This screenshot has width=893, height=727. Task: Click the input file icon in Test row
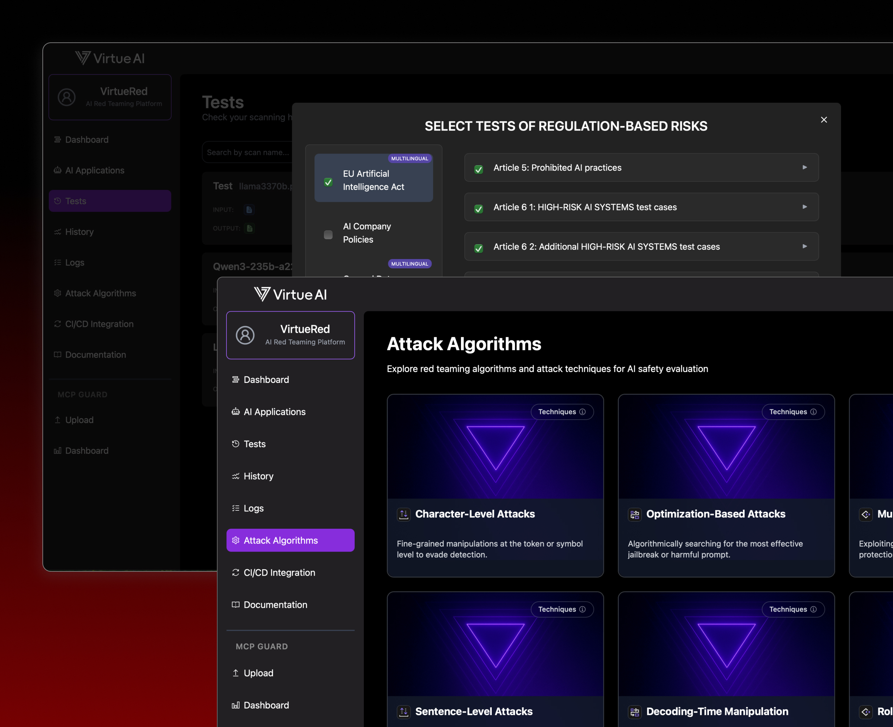click(249, 209)
